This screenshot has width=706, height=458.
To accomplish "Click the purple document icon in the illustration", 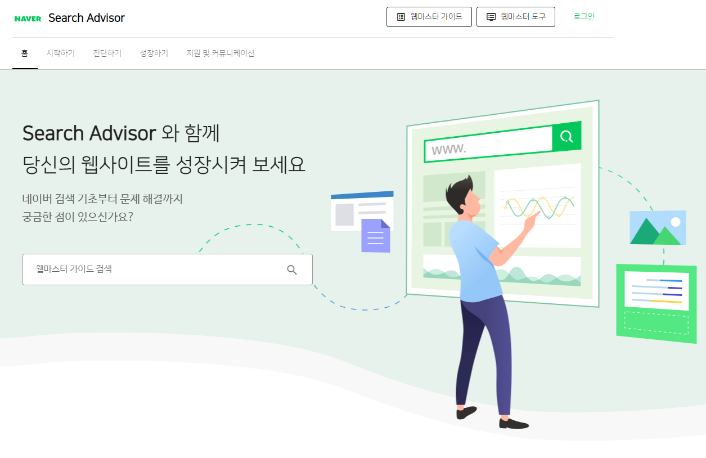I will [x=376, y=235].
